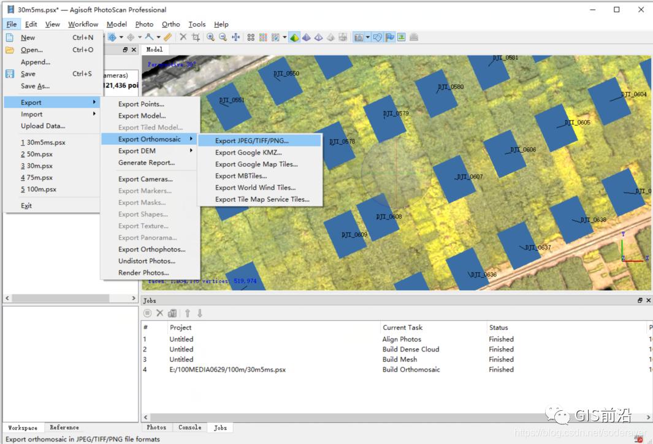This screenshot has width=653, height=444.
Task: Switch to the Console tab
Action: (189, 427)
